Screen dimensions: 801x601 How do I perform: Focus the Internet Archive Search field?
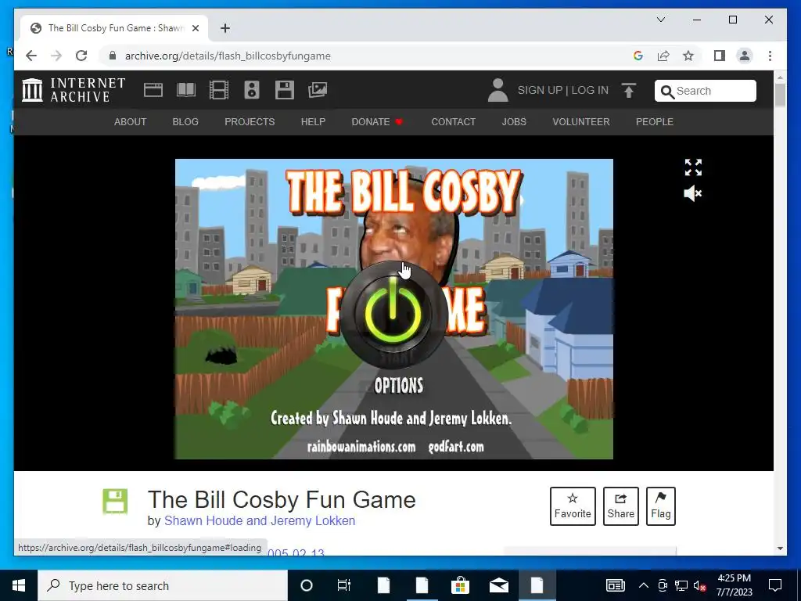pyautogui.click(x=706, y=91)
